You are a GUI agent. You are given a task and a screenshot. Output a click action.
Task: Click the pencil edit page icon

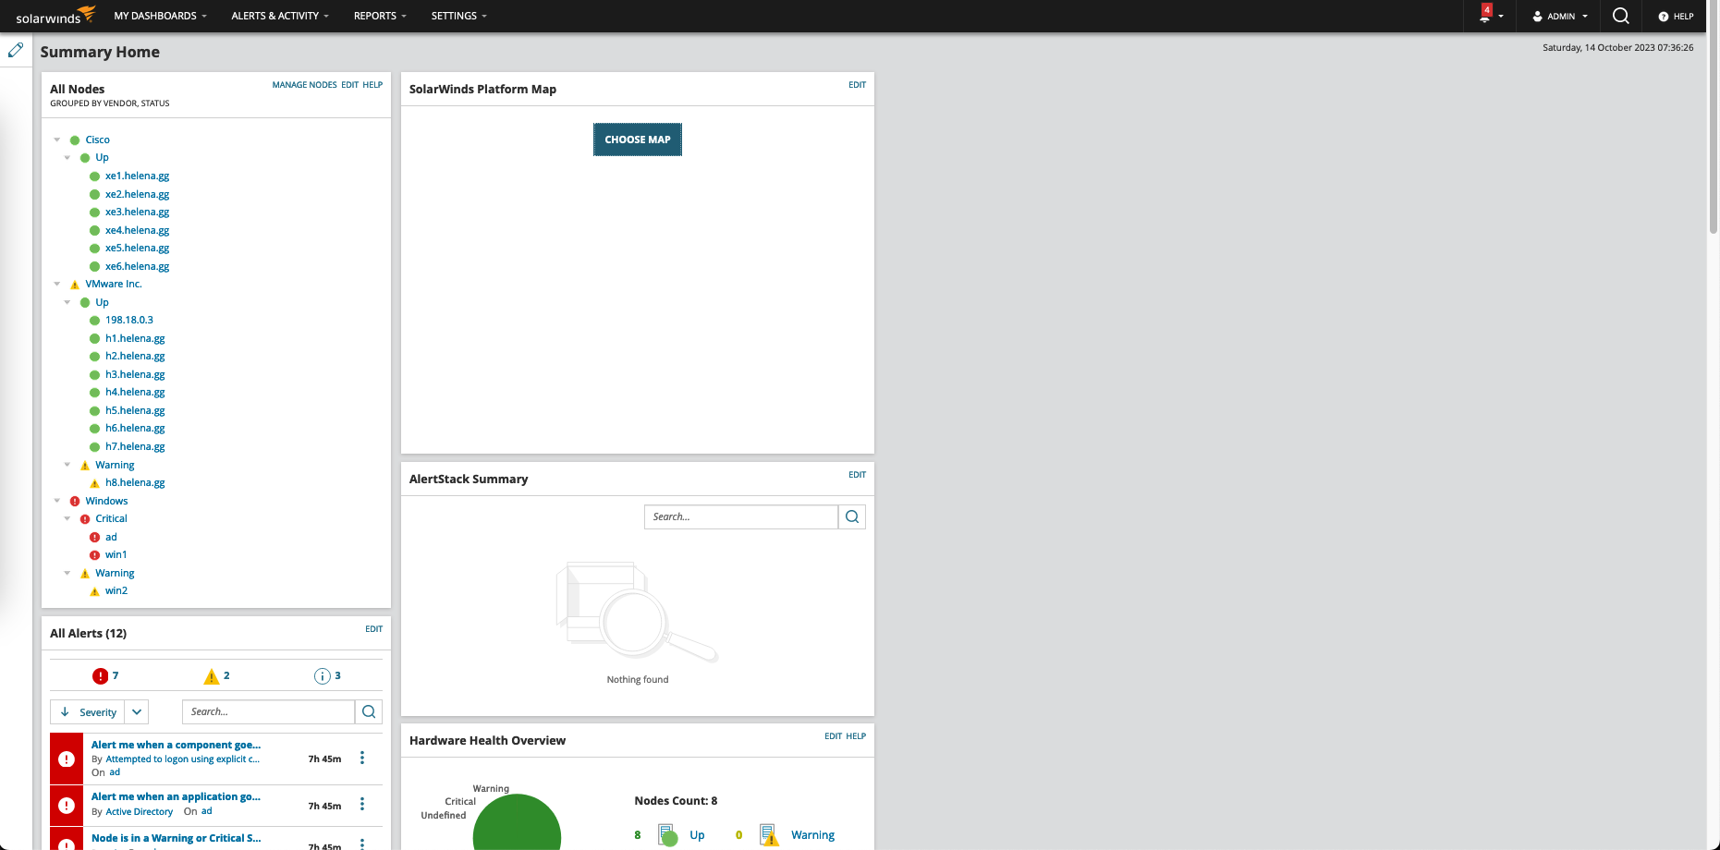tap(16, 51)
